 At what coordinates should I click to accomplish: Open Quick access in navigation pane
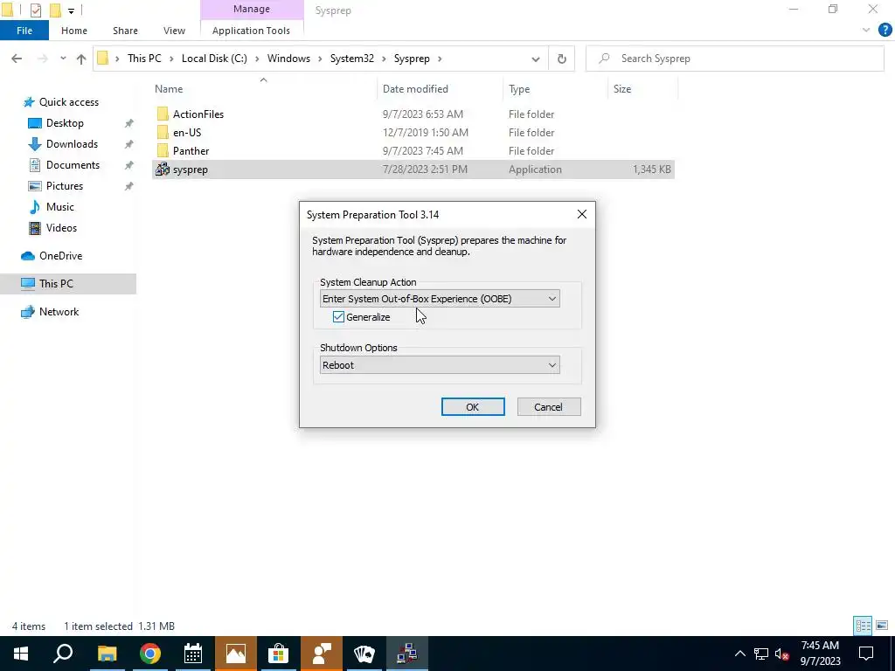click(x=68, y=102)
